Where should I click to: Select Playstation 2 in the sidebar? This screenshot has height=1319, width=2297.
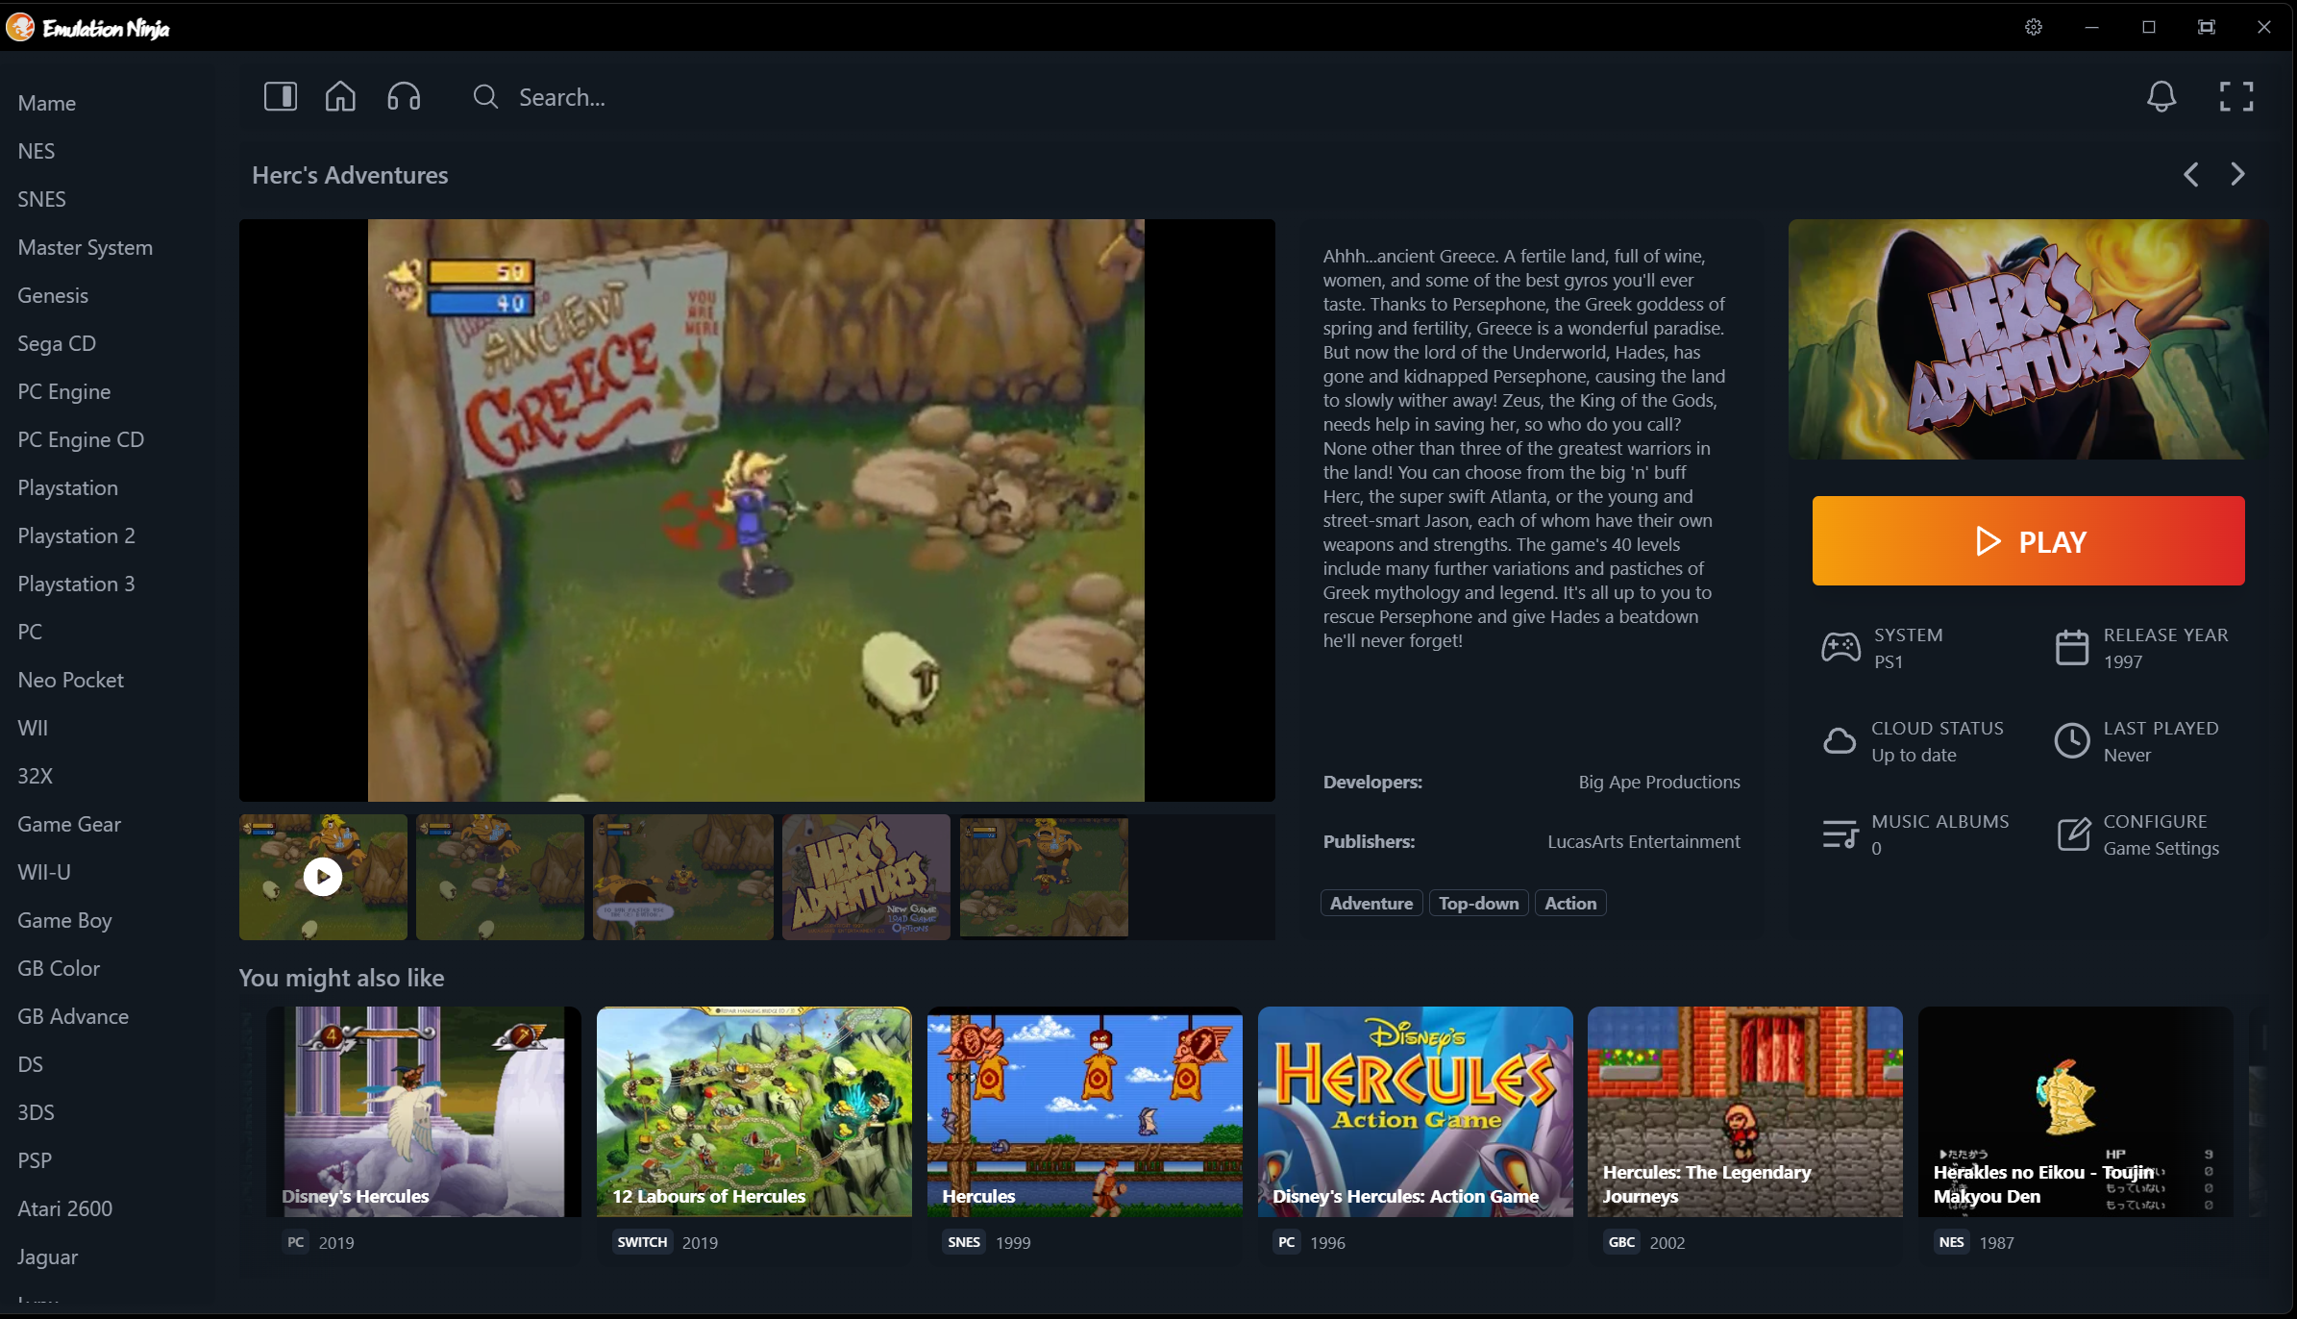click(x=76, y=535)
